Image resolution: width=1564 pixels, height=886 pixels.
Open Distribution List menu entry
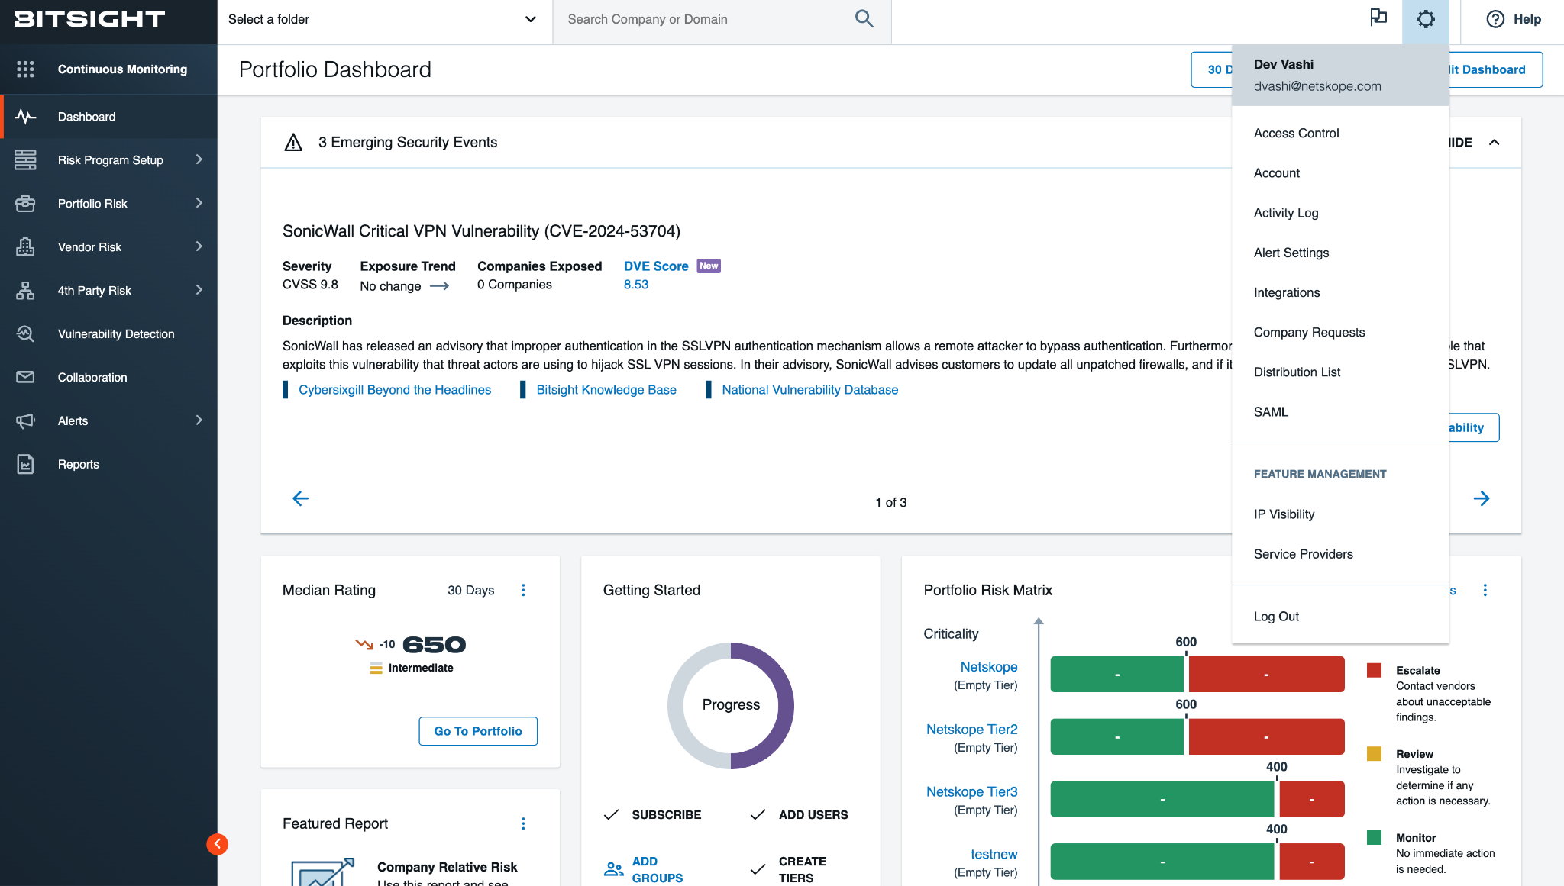click(x=1340, y=371)
